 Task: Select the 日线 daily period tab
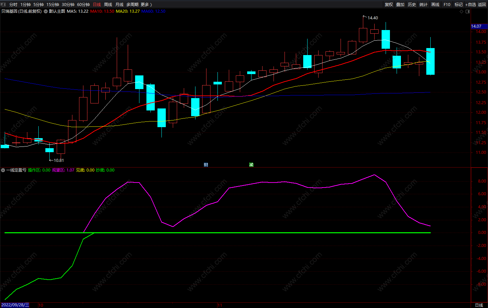[97, 5]
